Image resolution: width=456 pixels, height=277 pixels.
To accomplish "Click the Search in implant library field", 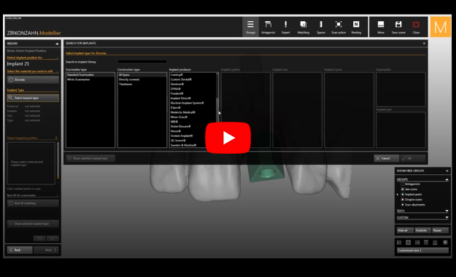I will pos(142,62).
